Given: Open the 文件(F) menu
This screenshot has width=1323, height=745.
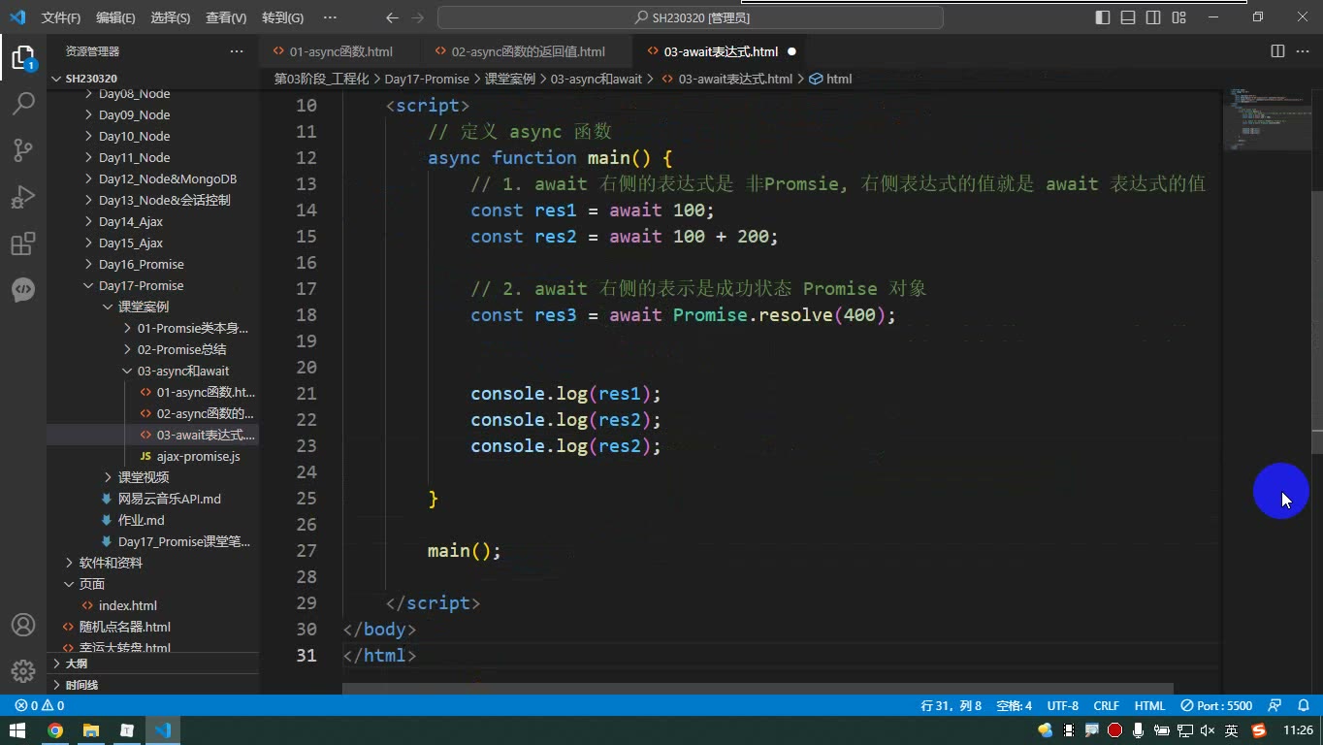Looking at the screenshot, I should click(x=61, y=17).
